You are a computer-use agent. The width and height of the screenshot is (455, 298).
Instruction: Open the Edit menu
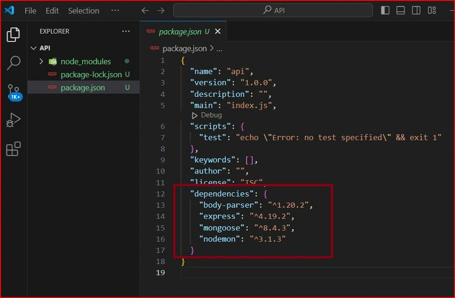[52, 11]
